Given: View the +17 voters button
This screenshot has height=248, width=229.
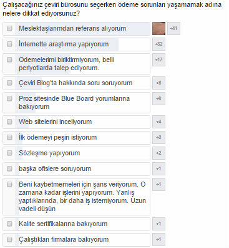Looking at the screenshot, I should pyautogui.click(x=158, y=59).
